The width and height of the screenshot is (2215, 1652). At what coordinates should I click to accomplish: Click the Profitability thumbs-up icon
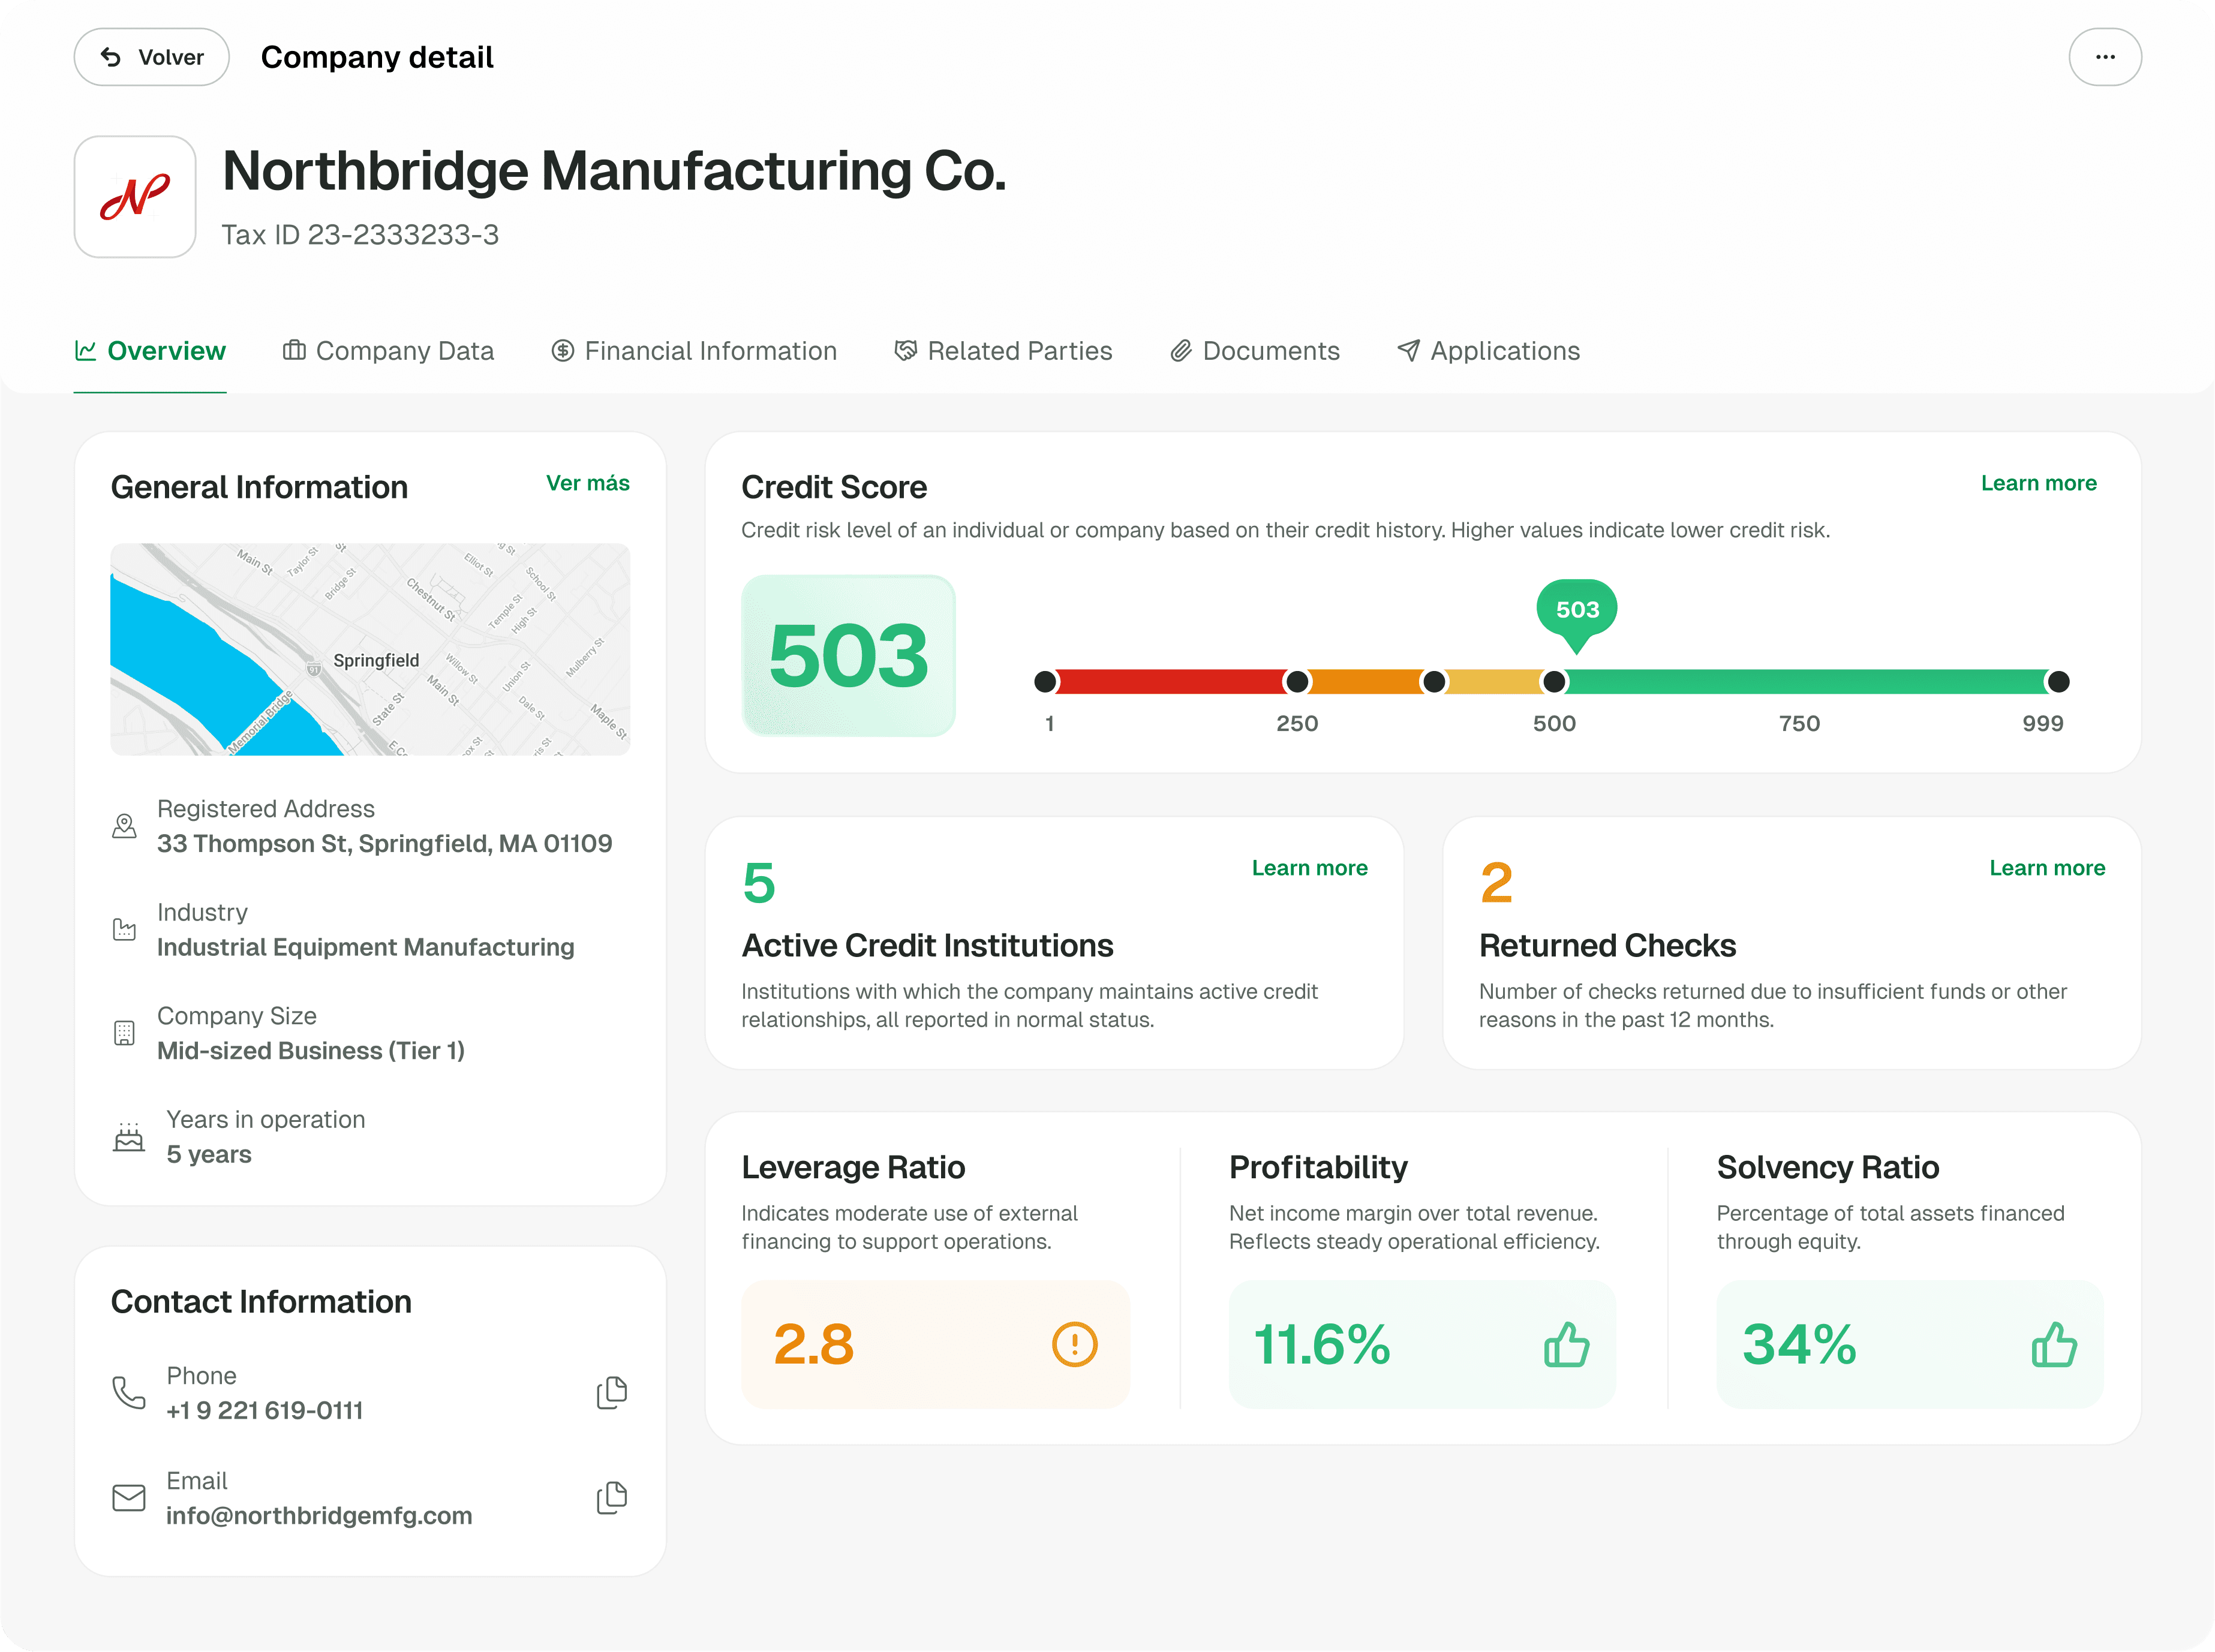pos(1565,1344)
